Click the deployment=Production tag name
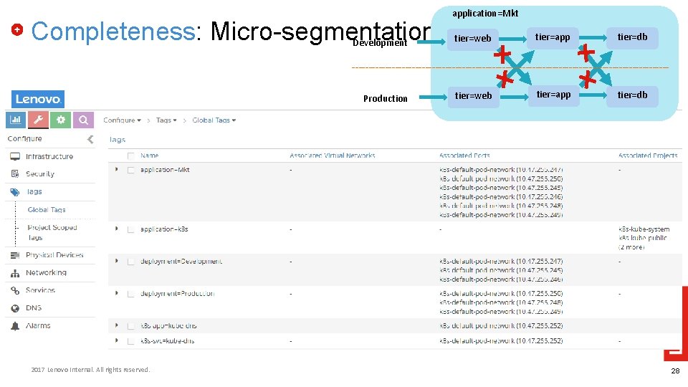The width and height of the screenshot is (688, 387). pos(177,294)
